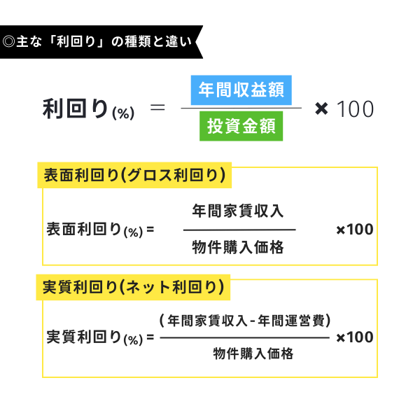Click the × multiplication symbol before 100
This screenshot has height=420, width=420.
click(321, 108)
